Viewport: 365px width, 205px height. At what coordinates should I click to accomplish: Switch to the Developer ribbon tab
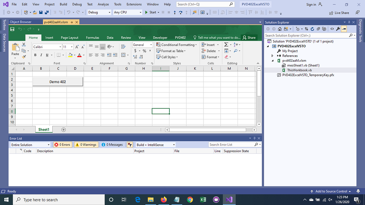(160, 37)
